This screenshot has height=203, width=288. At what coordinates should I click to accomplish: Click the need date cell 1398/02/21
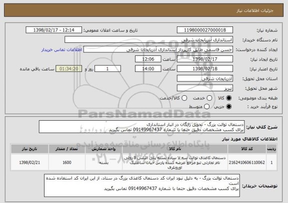point(29,163)
